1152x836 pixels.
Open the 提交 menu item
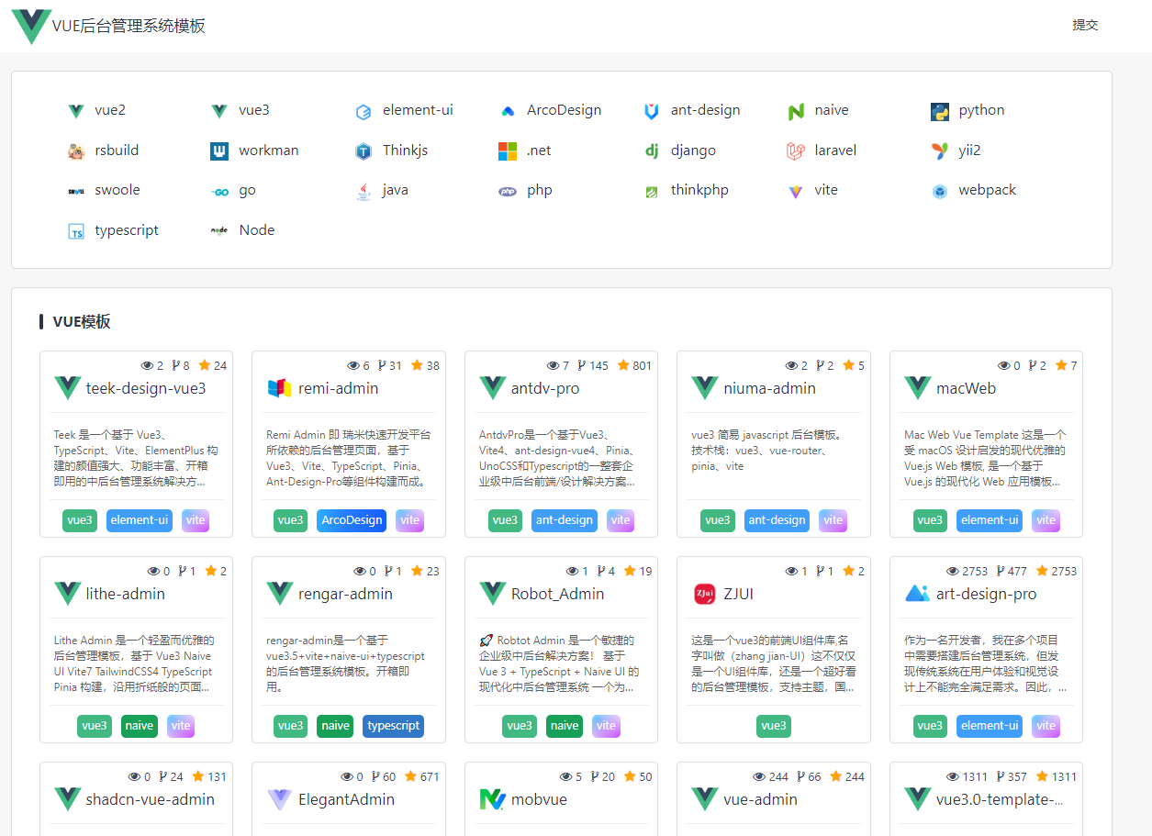[1085, 26]
